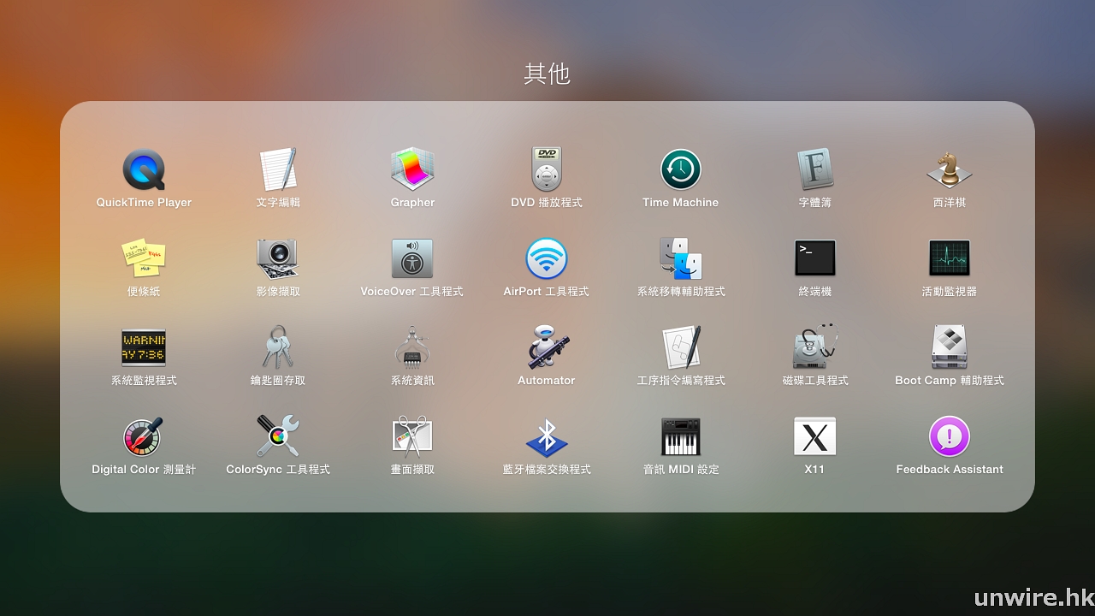Open DVD 播放程式 remote icon
Image resolution: width=1095 pixels, height=616 pixels.
pyautogui.click(x=546, y=170)
